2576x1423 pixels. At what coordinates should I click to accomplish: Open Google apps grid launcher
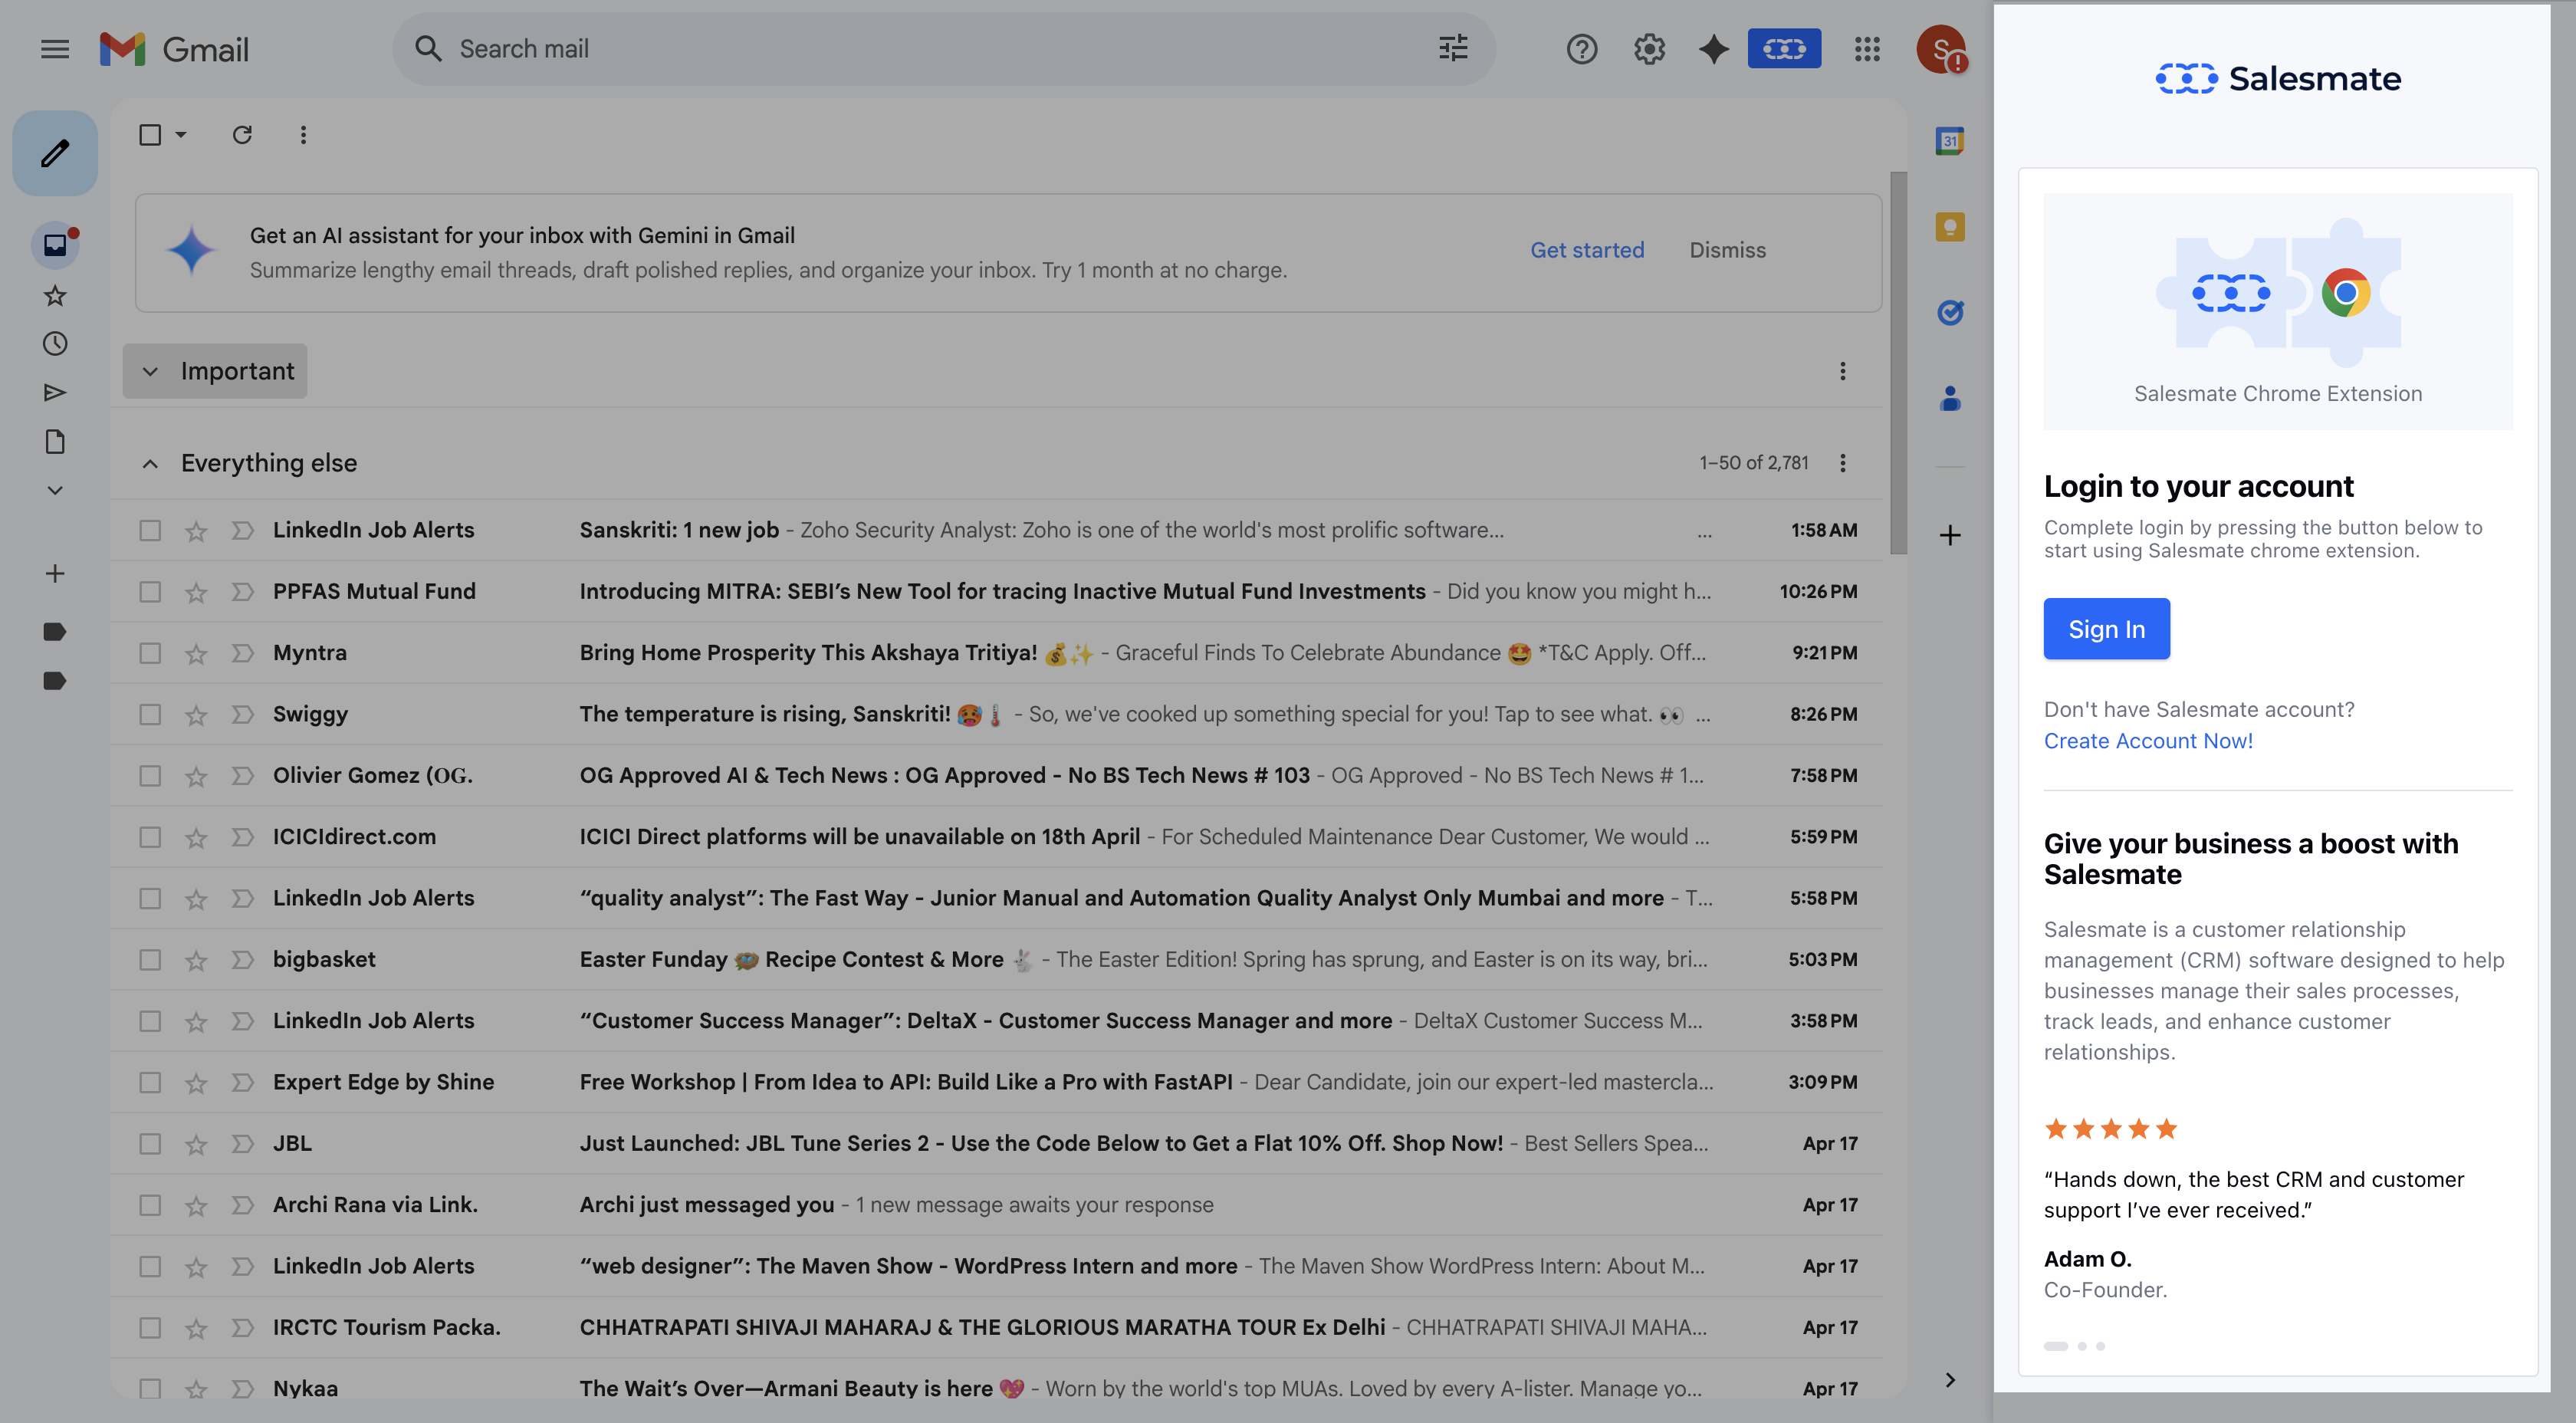(1866, 48)
